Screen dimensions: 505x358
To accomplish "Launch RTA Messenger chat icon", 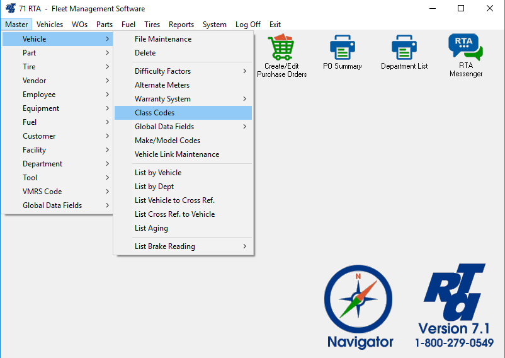I will (x=465, y=47).
